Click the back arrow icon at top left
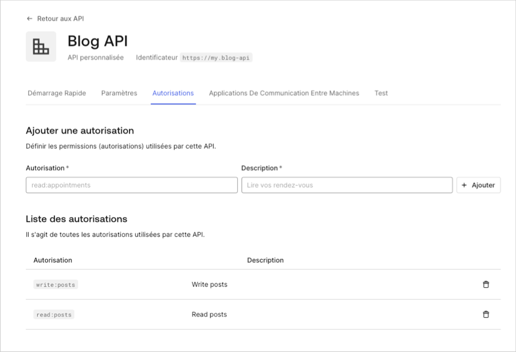This screenshot has width=516, height=352. 29,18
